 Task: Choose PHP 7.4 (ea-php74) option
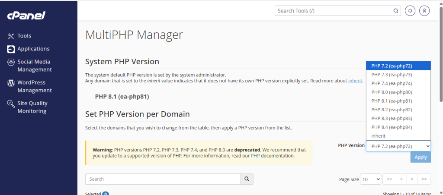391,83
